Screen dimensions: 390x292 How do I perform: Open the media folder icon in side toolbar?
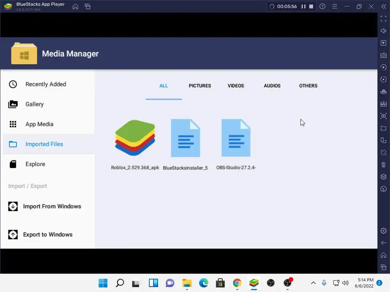point(384,128)
